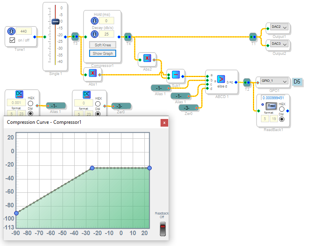309x246 pixels.
Task: Open the GPIO_1 dropdown
Action: [x=274, y=81]
